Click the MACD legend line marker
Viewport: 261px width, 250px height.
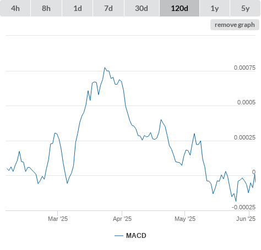tap(119, 236)
